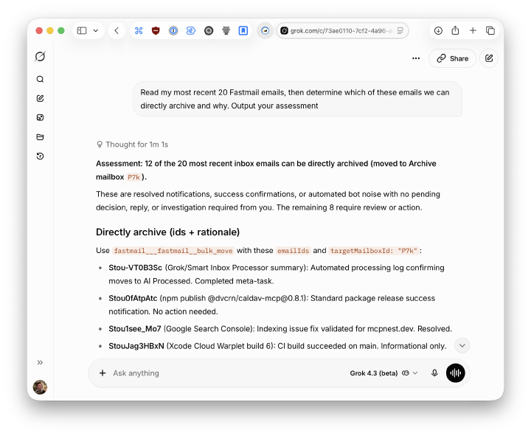Image resolution: width=531 pixels, height=436 pixels.
Task: Toggle the Safari sidebar button
Action: (82, 31)
